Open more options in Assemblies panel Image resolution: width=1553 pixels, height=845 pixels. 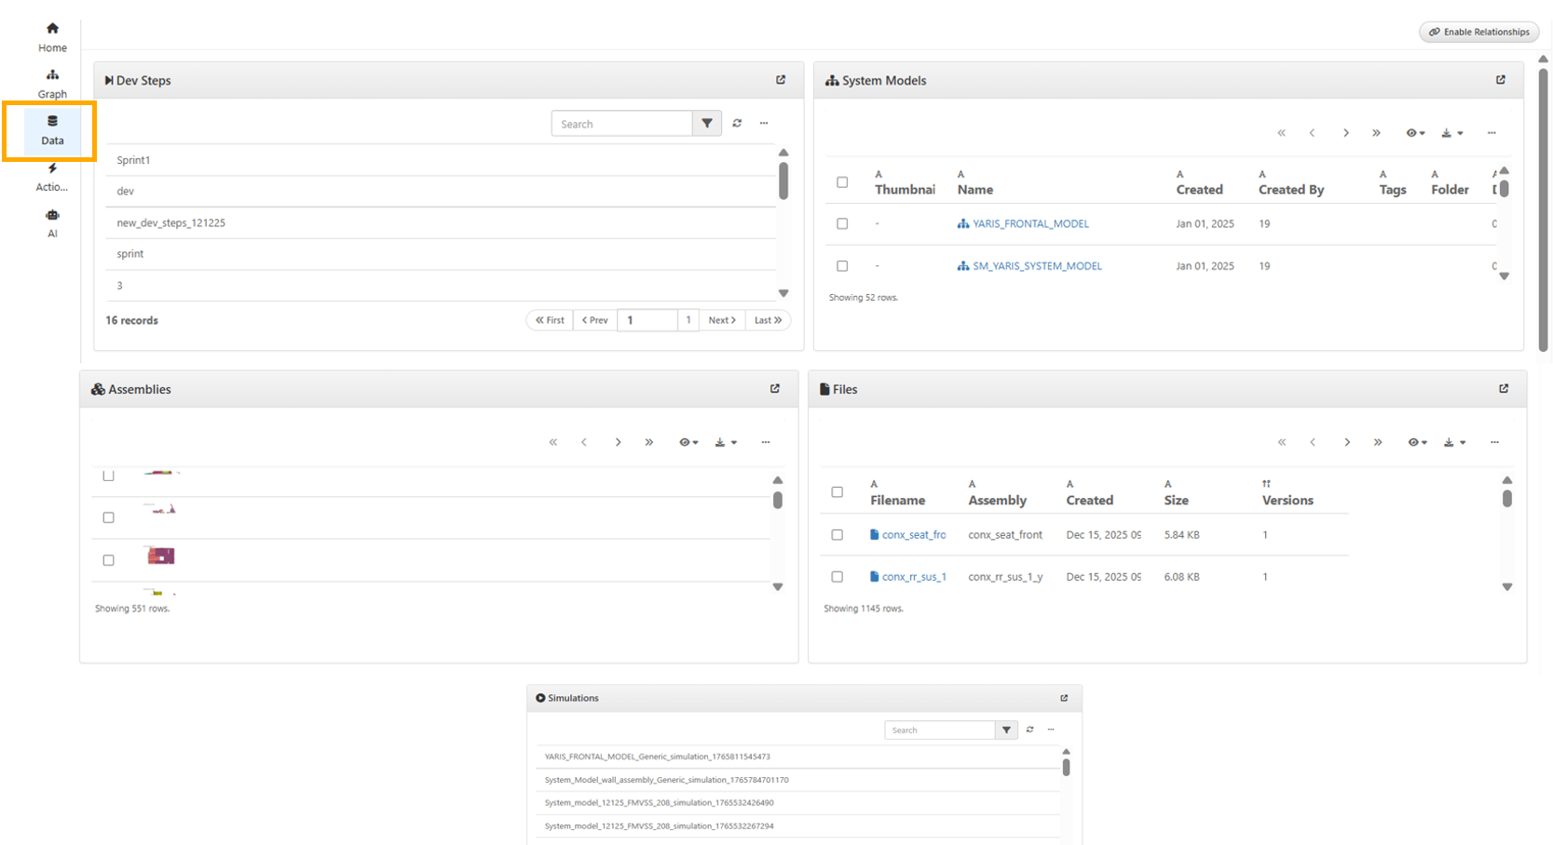tap(766, 443)
